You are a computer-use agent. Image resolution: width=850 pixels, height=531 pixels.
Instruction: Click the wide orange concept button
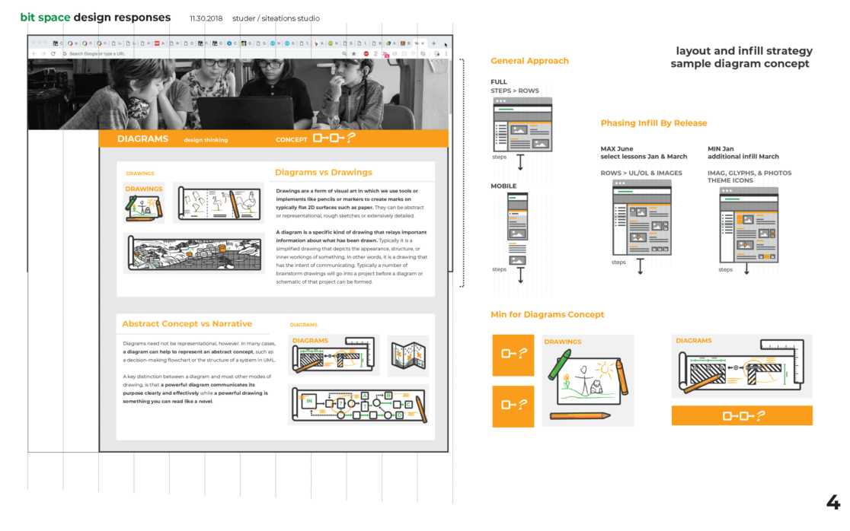[741, 415]
